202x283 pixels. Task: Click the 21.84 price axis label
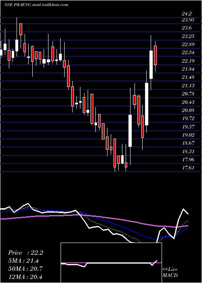[x=188, y=69]
